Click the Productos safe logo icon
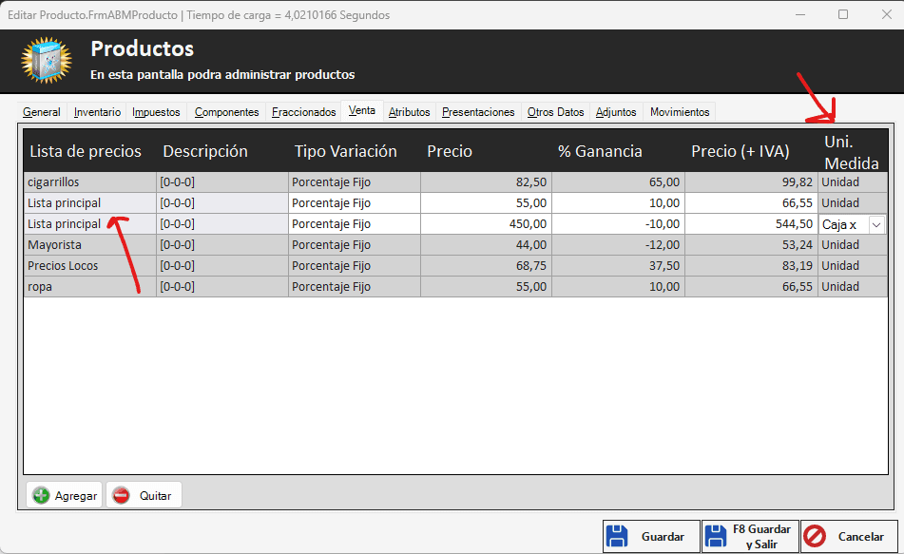This screenshot has height=554, width=904. tap(46, 60)
